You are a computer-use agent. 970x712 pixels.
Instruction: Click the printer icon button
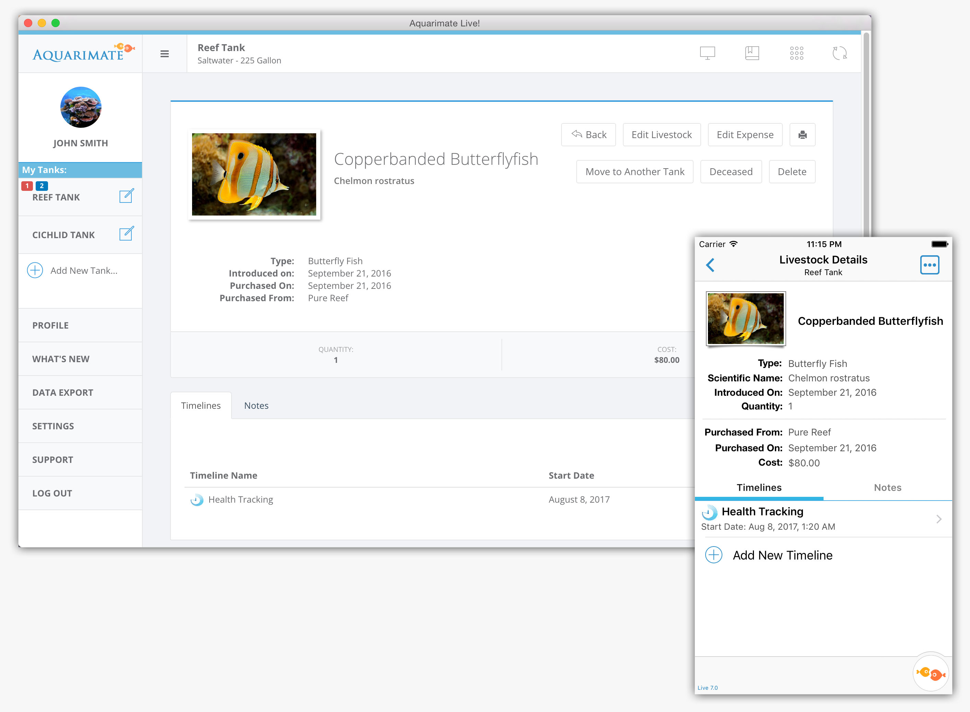(x=802, y=135)
